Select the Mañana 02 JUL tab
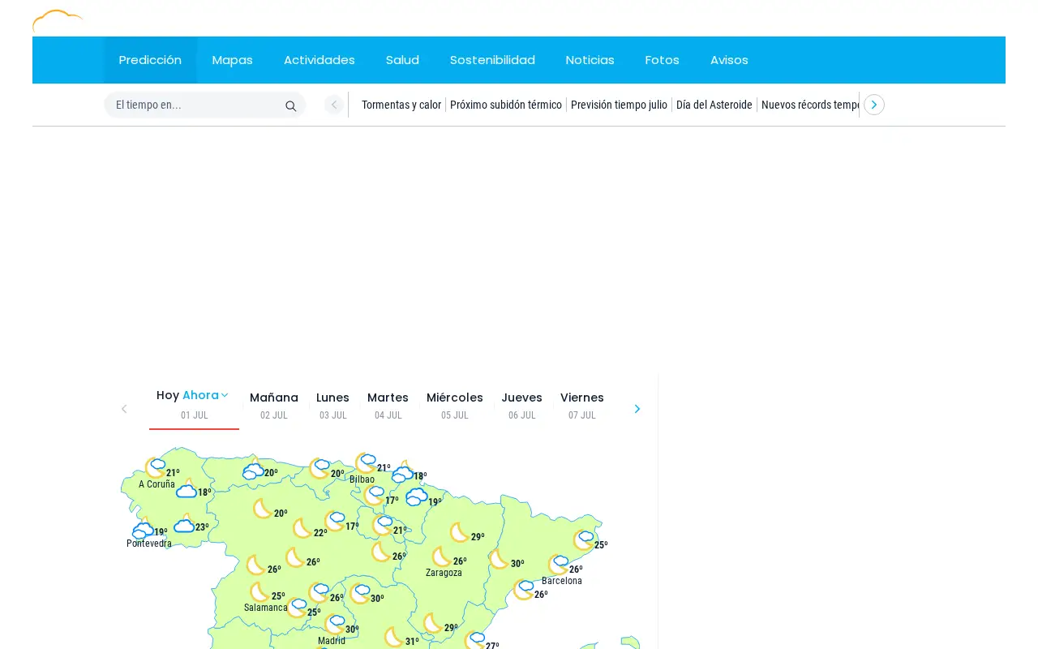Image resolution: width=1038 pixels, height=649 pixels. (x=274, y=405)
